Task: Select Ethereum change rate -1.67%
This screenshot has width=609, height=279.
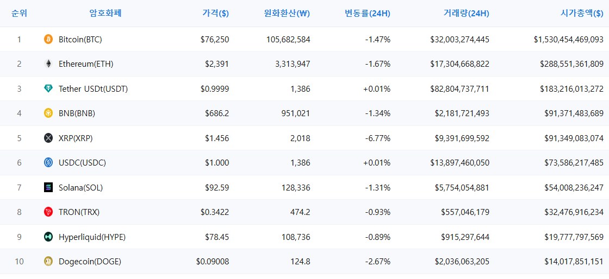Action: click(x=378, y=64)
